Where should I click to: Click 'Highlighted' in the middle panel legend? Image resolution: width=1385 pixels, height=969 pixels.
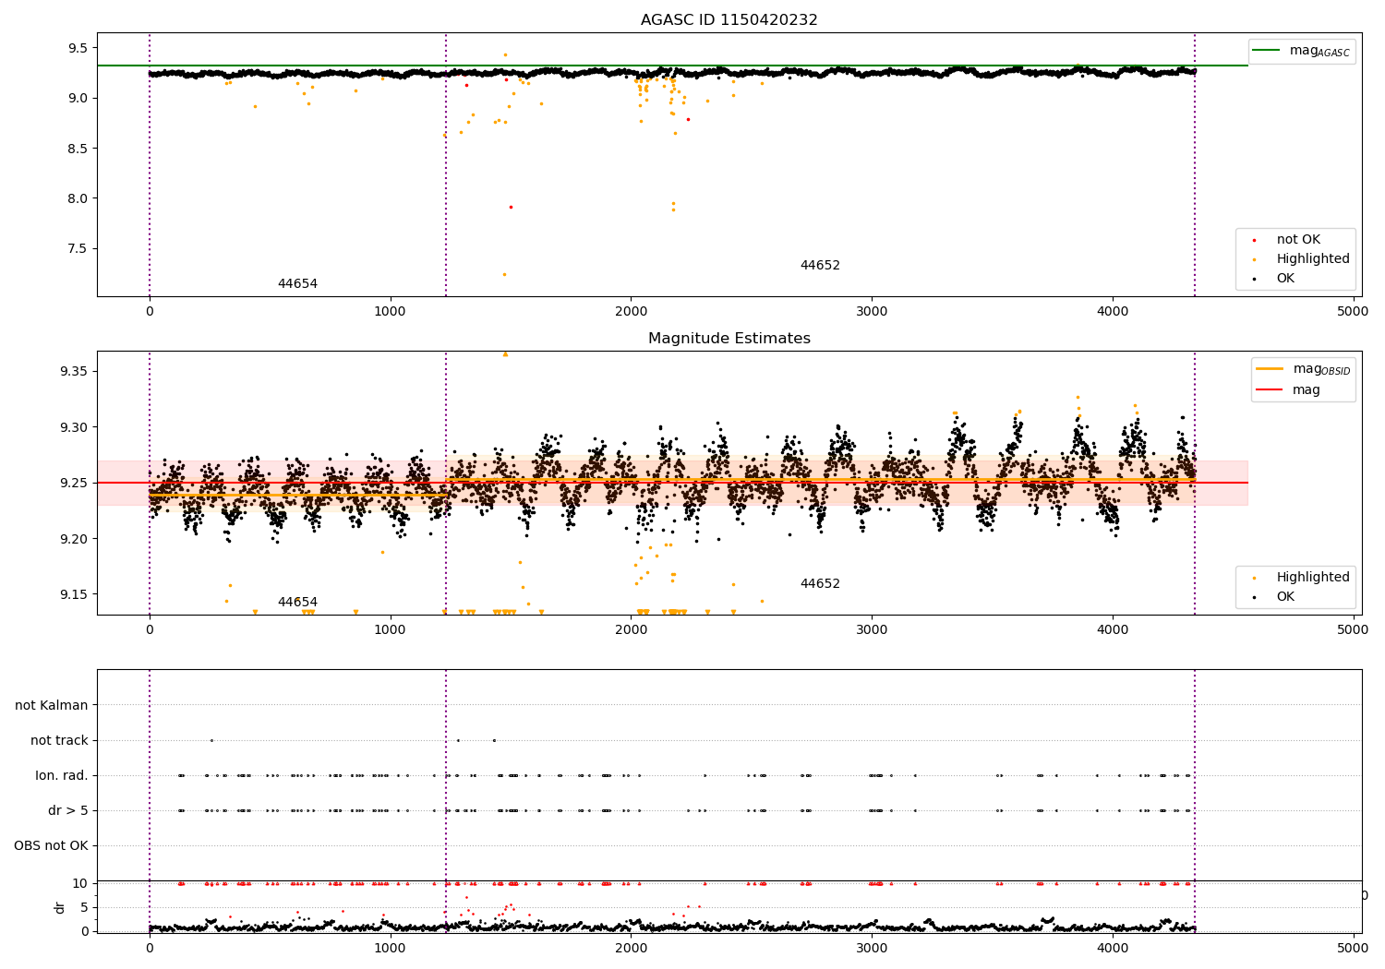[1313, 578]
